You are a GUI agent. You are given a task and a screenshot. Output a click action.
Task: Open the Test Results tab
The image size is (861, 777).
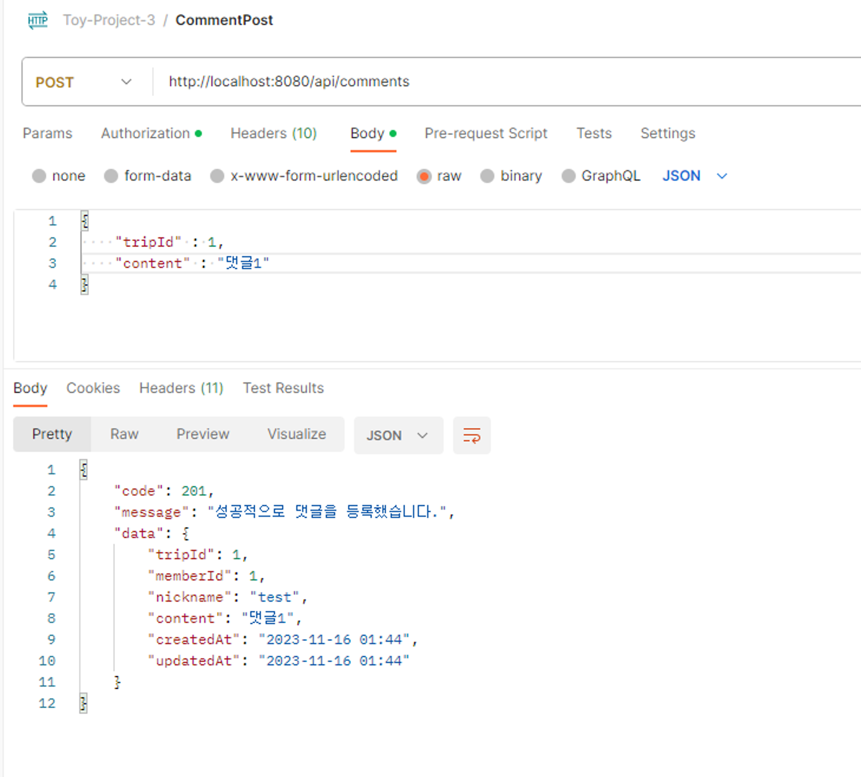pos(283,388)
